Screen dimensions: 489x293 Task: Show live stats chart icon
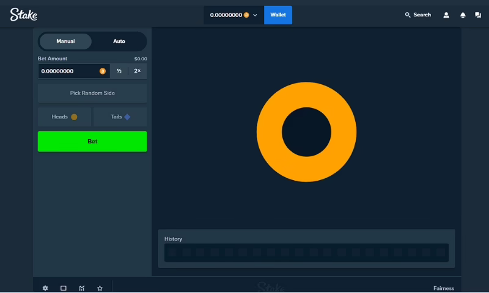tap(81, 288)
